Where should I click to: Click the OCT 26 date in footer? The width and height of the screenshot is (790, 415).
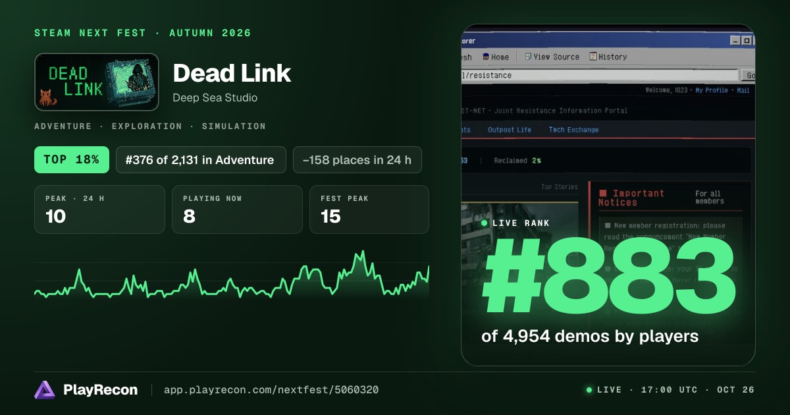(x=735, y=390)
